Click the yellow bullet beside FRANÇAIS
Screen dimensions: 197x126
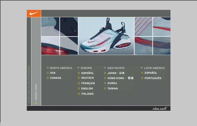click(x=79, y=83)
